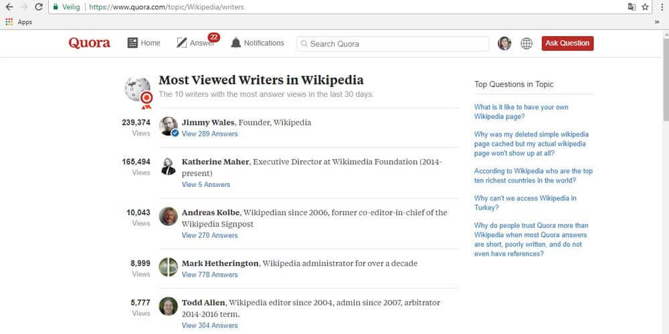Open question about Wikipedia access in Turkey
This screenshot has height=334, width=669.
point(526,203)
